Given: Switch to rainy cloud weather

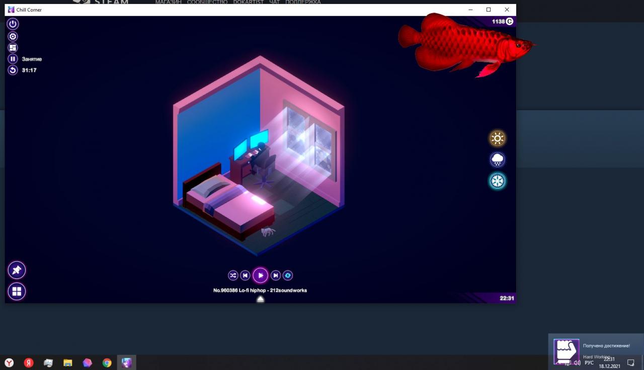Looking at the screenshot, I should click(498, 160).
